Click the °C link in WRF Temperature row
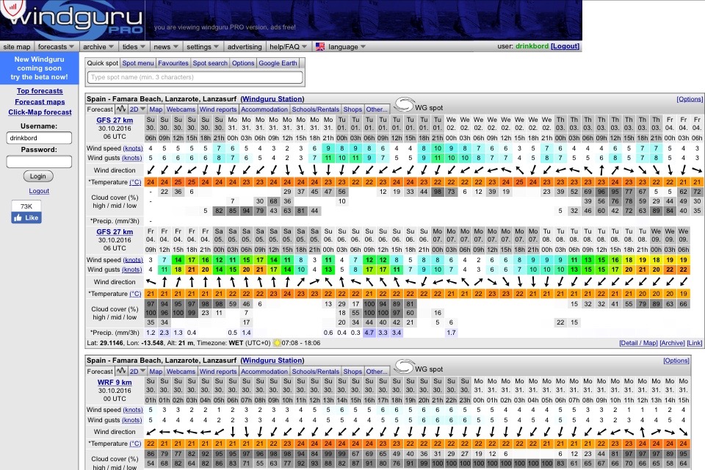Image resolution: width=705 pixels, height=470 pixels. [x=135, y=444]
